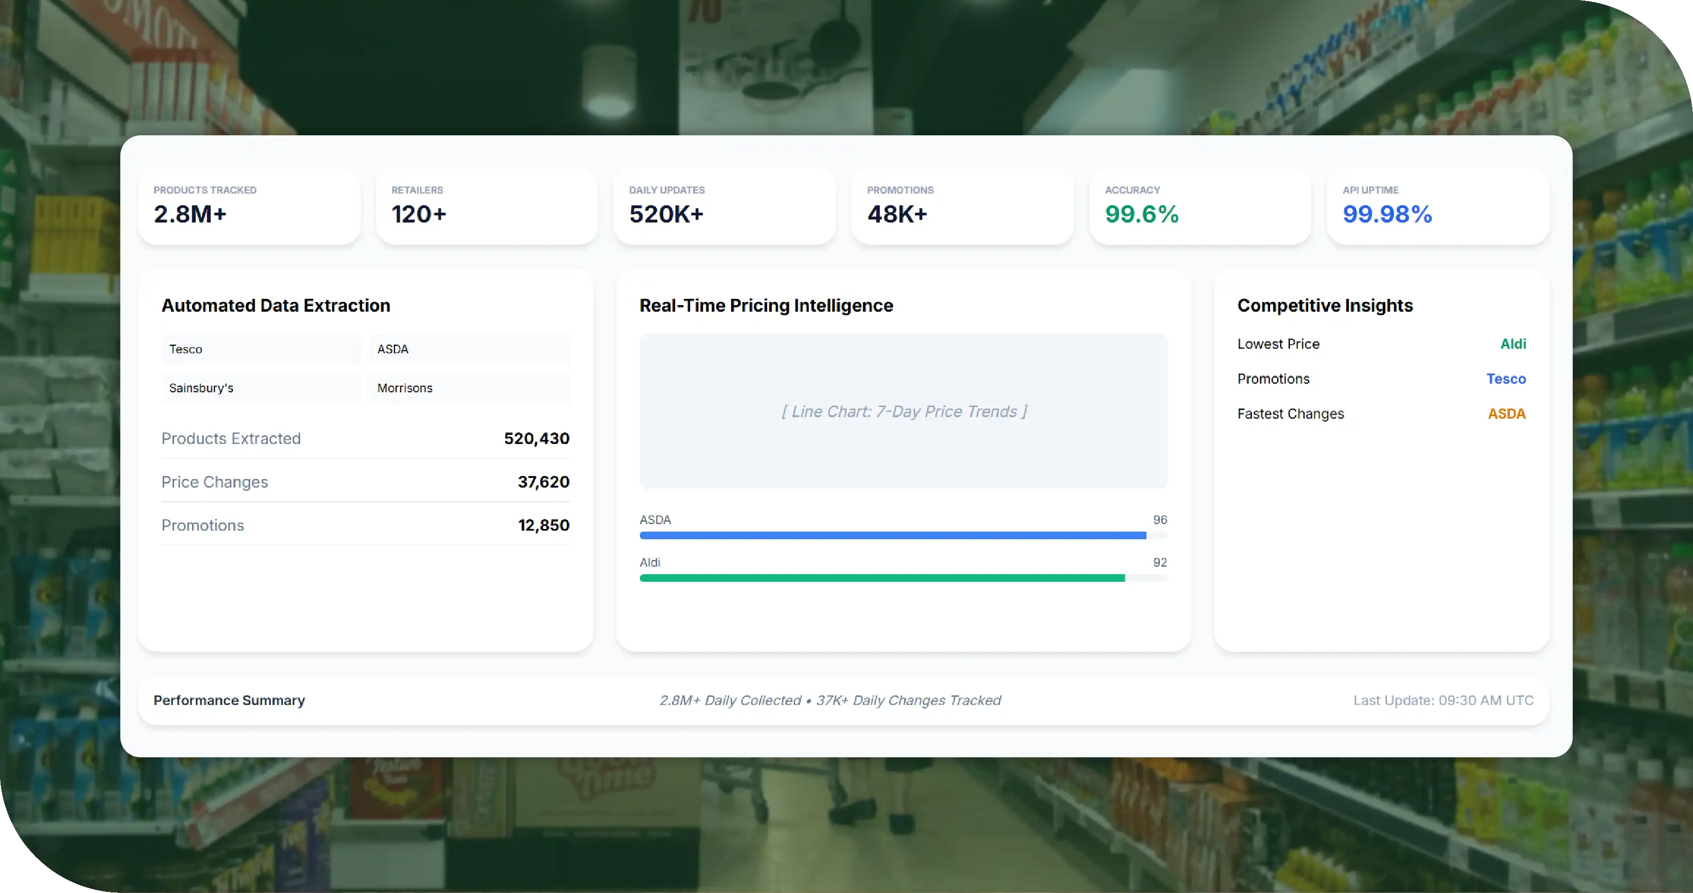Image resolution: width=1693 pixels, height=893 pixels.
Task: Click the Performance Summary title
Action: point(229,700)
